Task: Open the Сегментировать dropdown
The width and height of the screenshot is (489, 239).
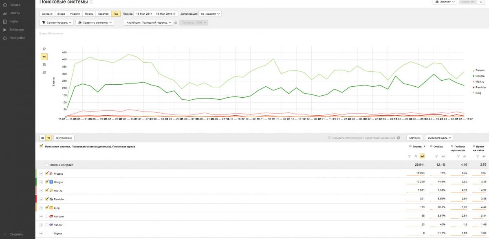Action: [x=56, y=22]
